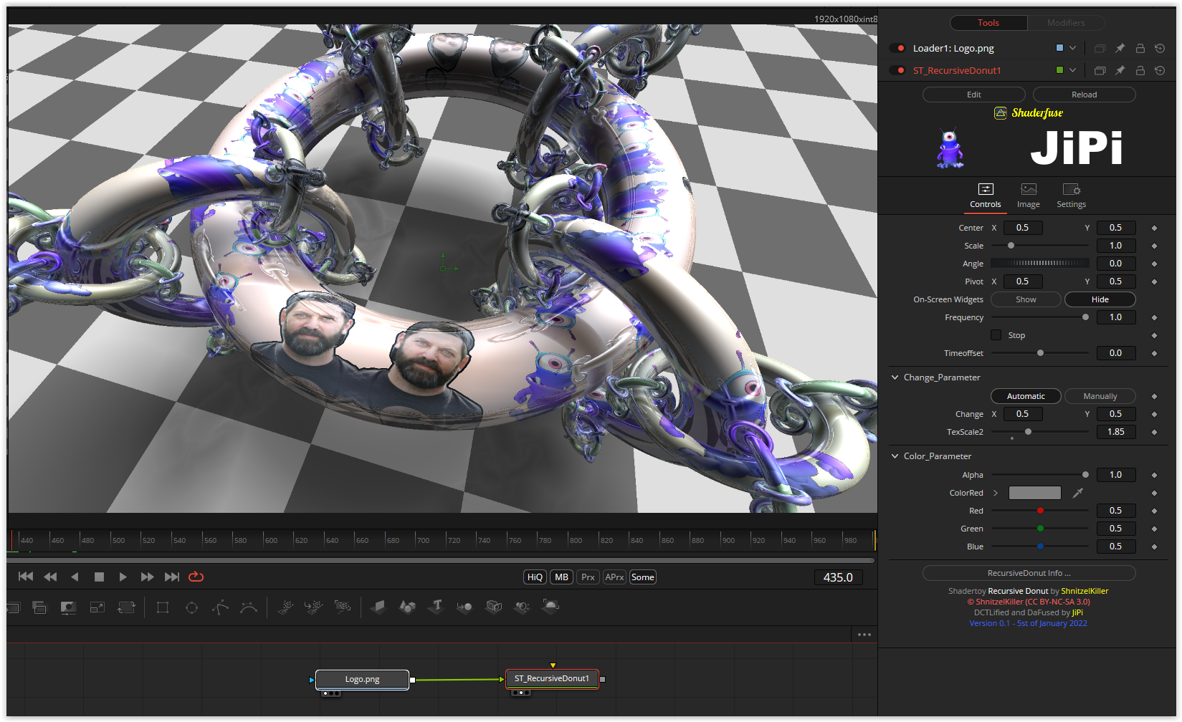Viewport: 1182px width, 722px height.
Task: Add a B-Spline mask tool
Action: [249, 607]
